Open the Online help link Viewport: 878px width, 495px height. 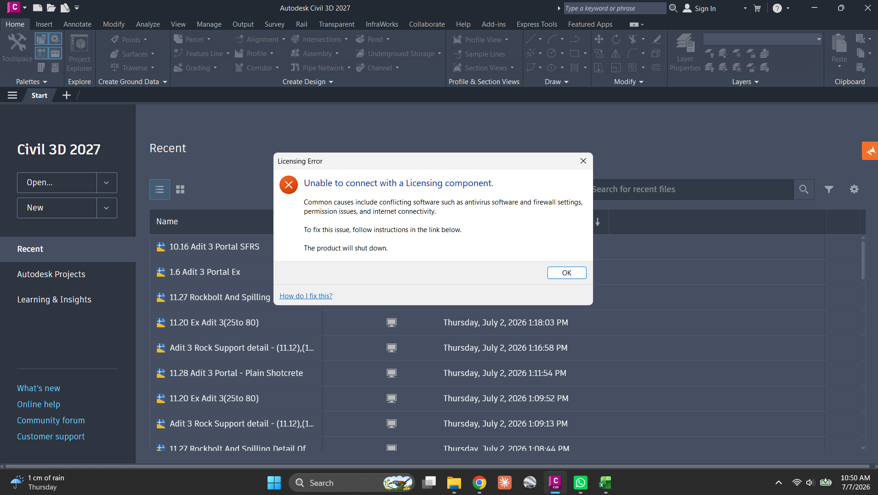point(39,404)
